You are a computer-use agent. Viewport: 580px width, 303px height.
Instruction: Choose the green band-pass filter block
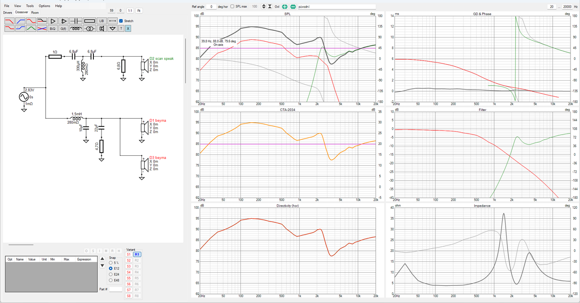tap(31, 29)
